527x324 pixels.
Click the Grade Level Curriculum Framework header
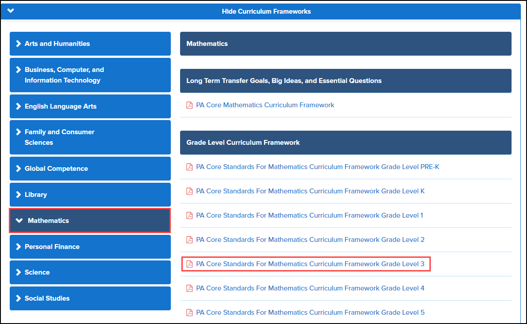pyautogui.click(x=345, y=143)
